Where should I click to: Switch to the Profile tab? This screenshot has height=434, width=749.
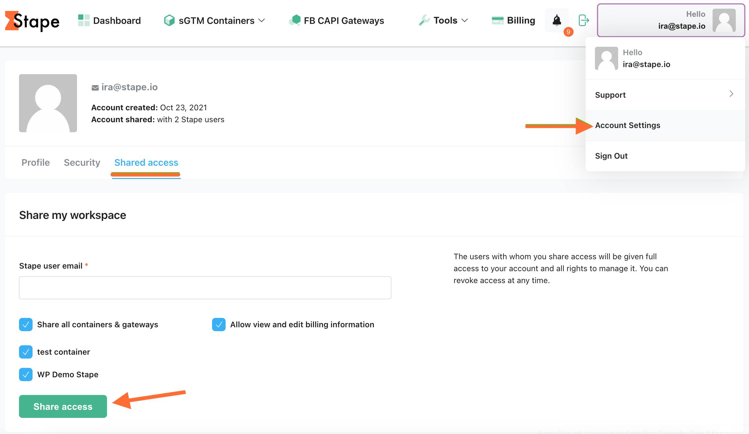tap(35, 162)
